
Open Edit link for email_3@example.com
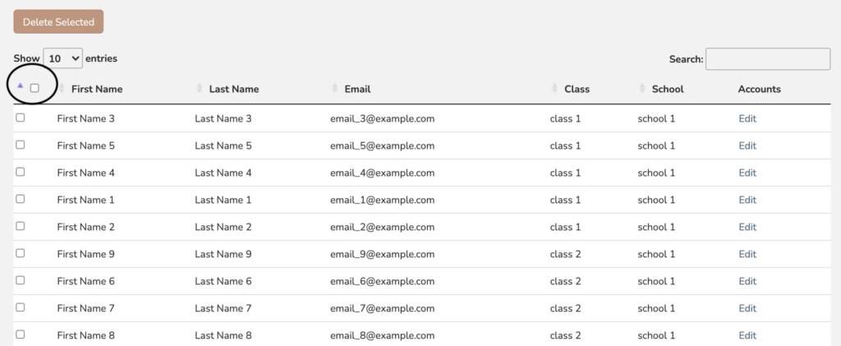coord(747,118)
